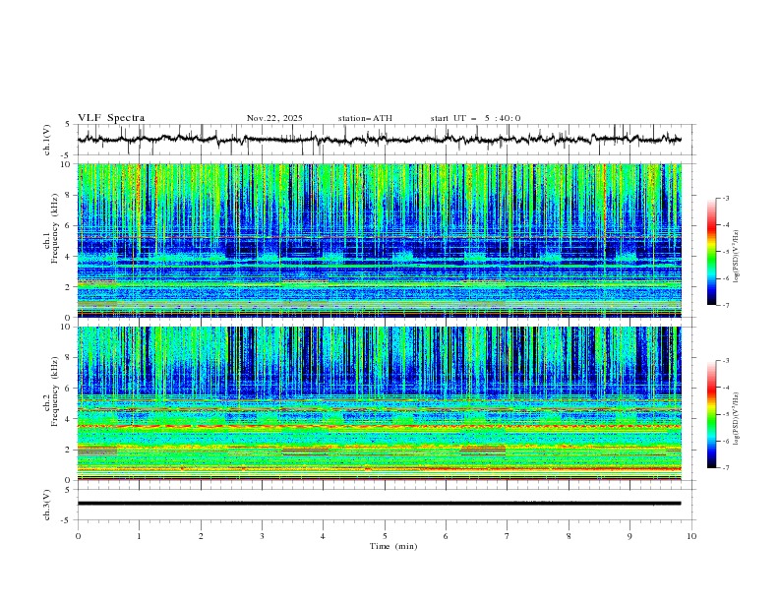Click the time axis tick label '0'
The width and height of the screenshot is (779, 602).
pos(78,536)
